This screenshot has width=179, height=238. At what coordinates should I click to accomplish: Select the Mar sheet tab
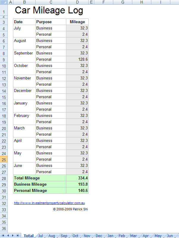click(134, 236)
